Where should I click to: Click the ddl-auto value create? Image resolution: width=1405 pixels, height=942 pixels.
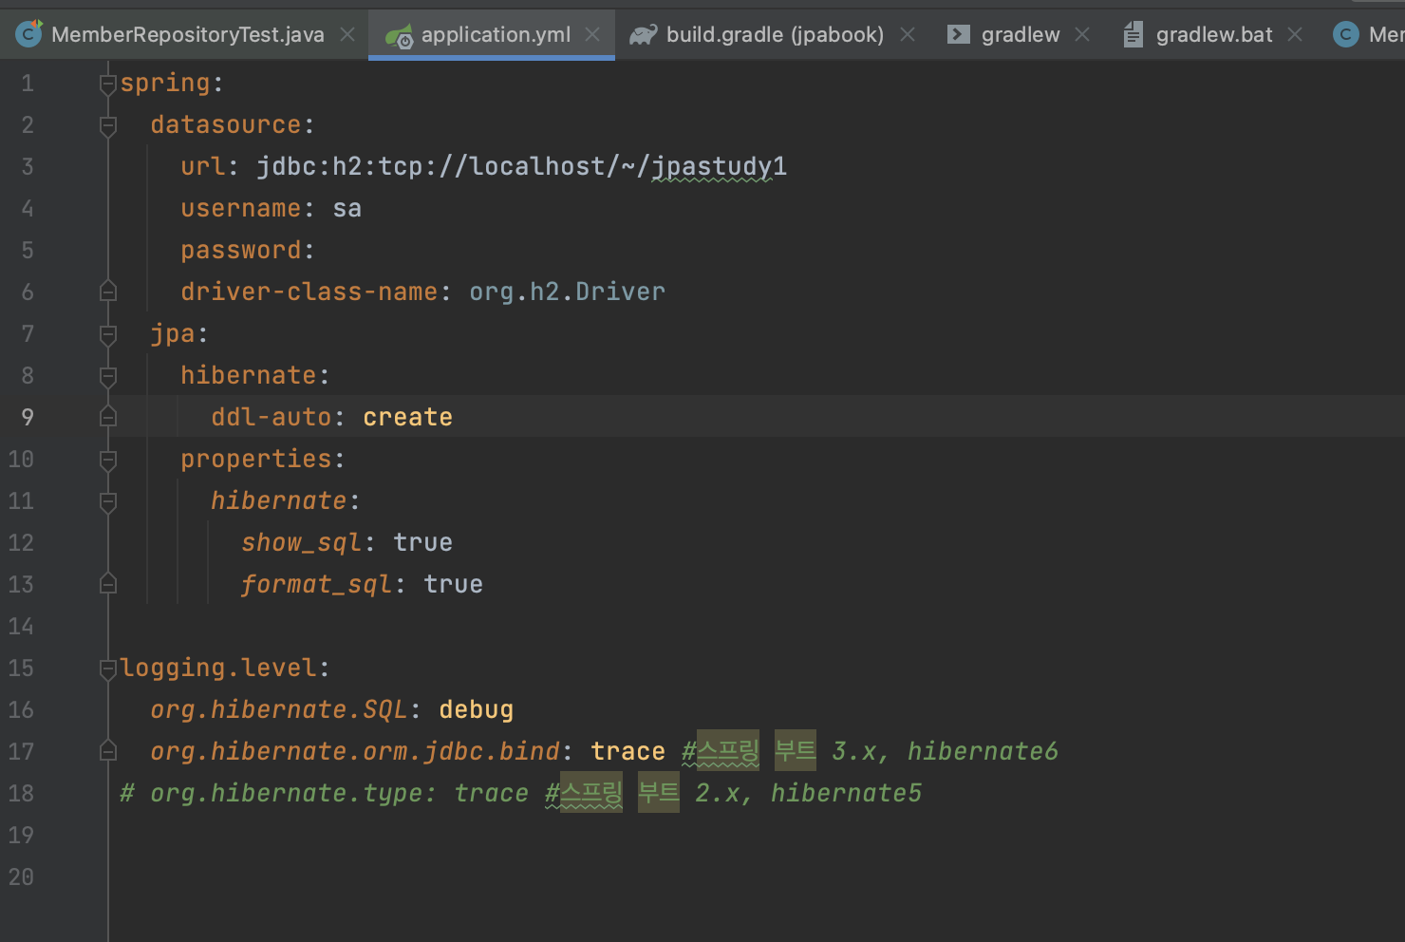coord(407,418)
